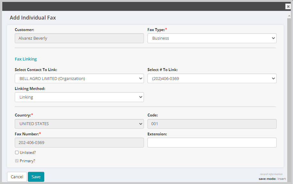Screen dimensions: 293x184
Task: Click the scrollbar up arrow
Action: tap(289, 16)
